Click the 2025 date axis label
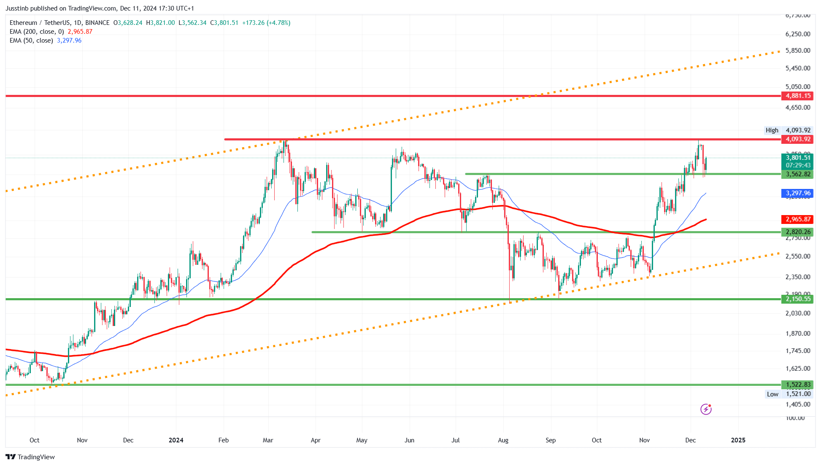 [x=738, y=440]
